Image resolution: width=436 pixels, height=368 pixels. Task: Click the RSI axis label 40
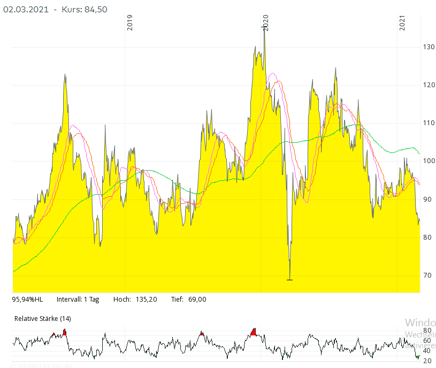tap(427, 351)
